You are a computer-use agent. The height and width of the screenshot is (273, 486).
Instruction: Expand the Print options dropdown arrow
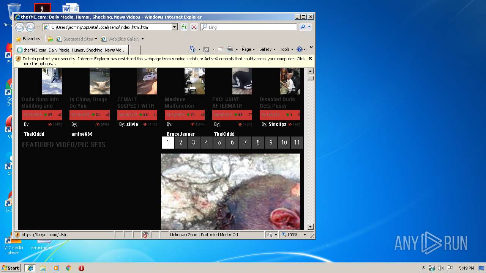point(237,50)
